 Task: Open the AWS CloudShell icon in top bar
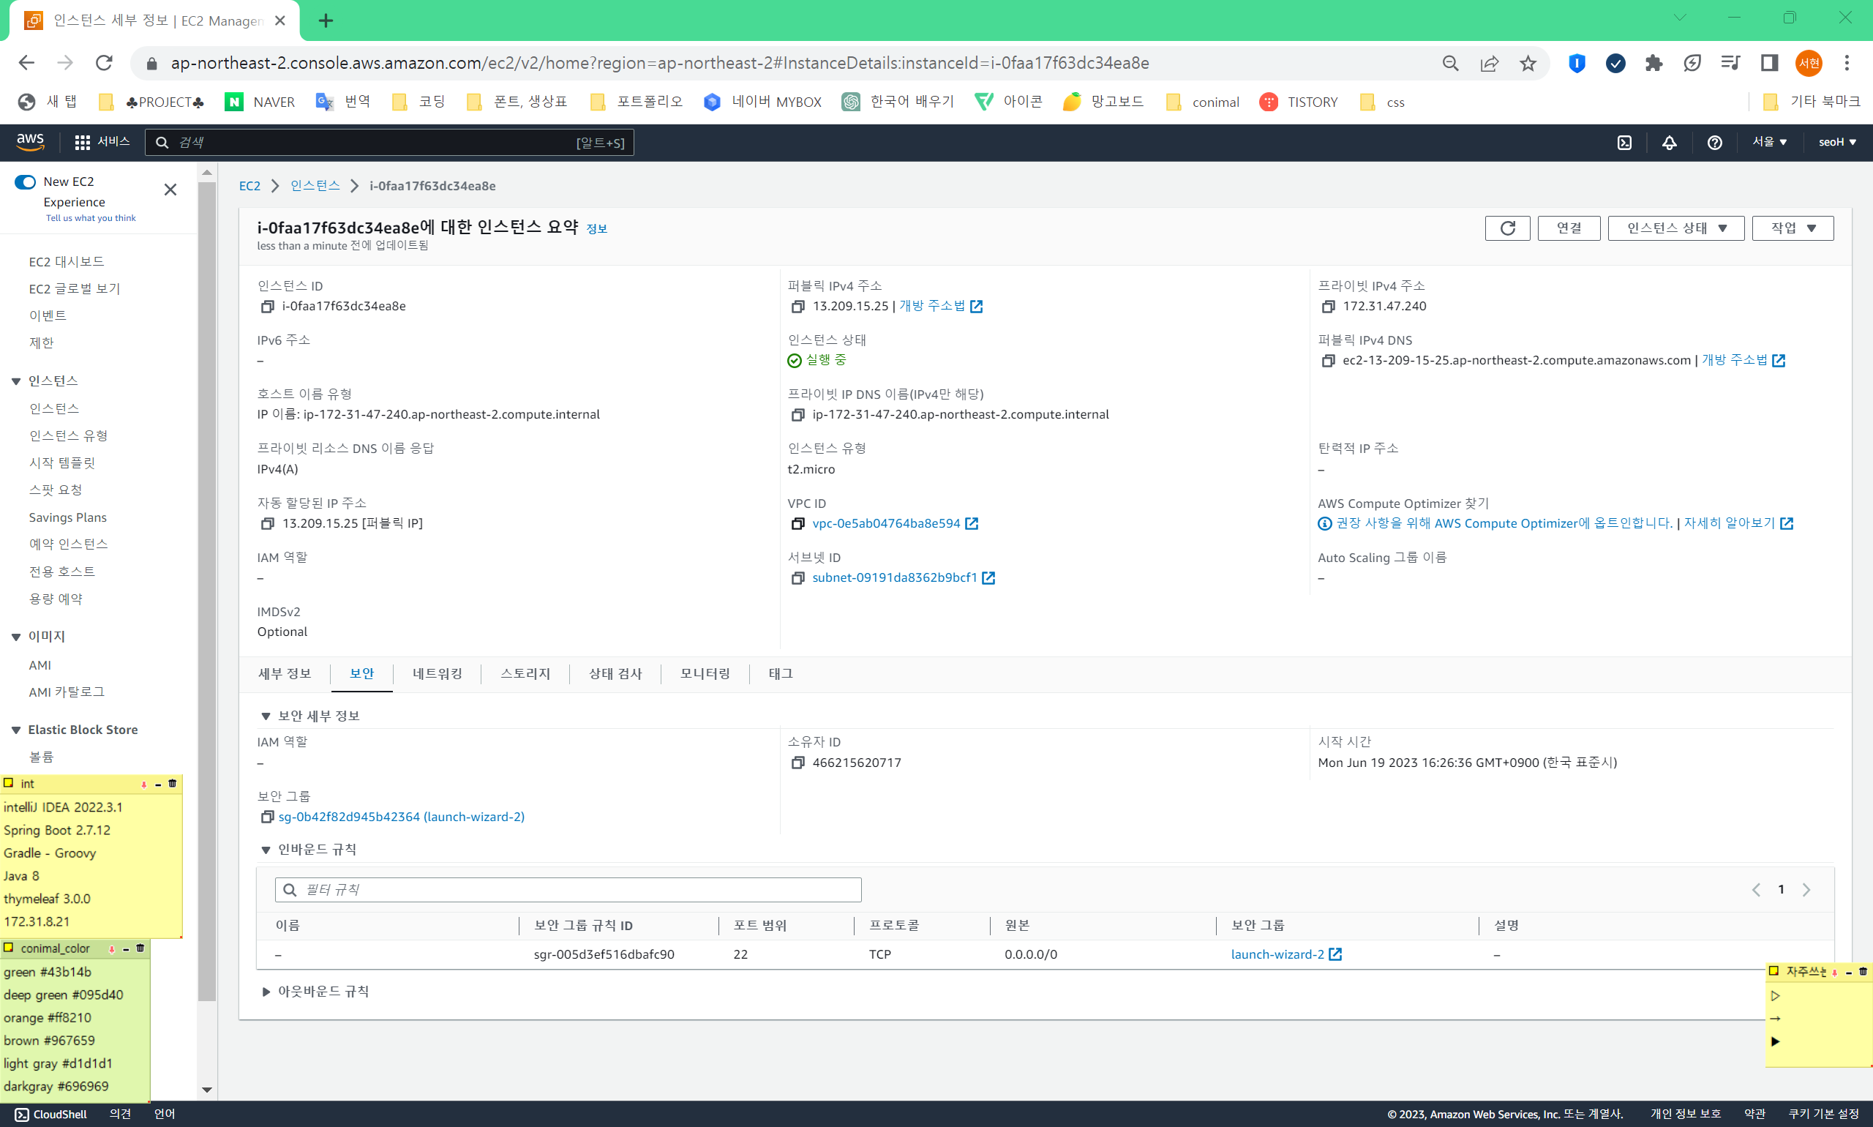(1624, 142)
